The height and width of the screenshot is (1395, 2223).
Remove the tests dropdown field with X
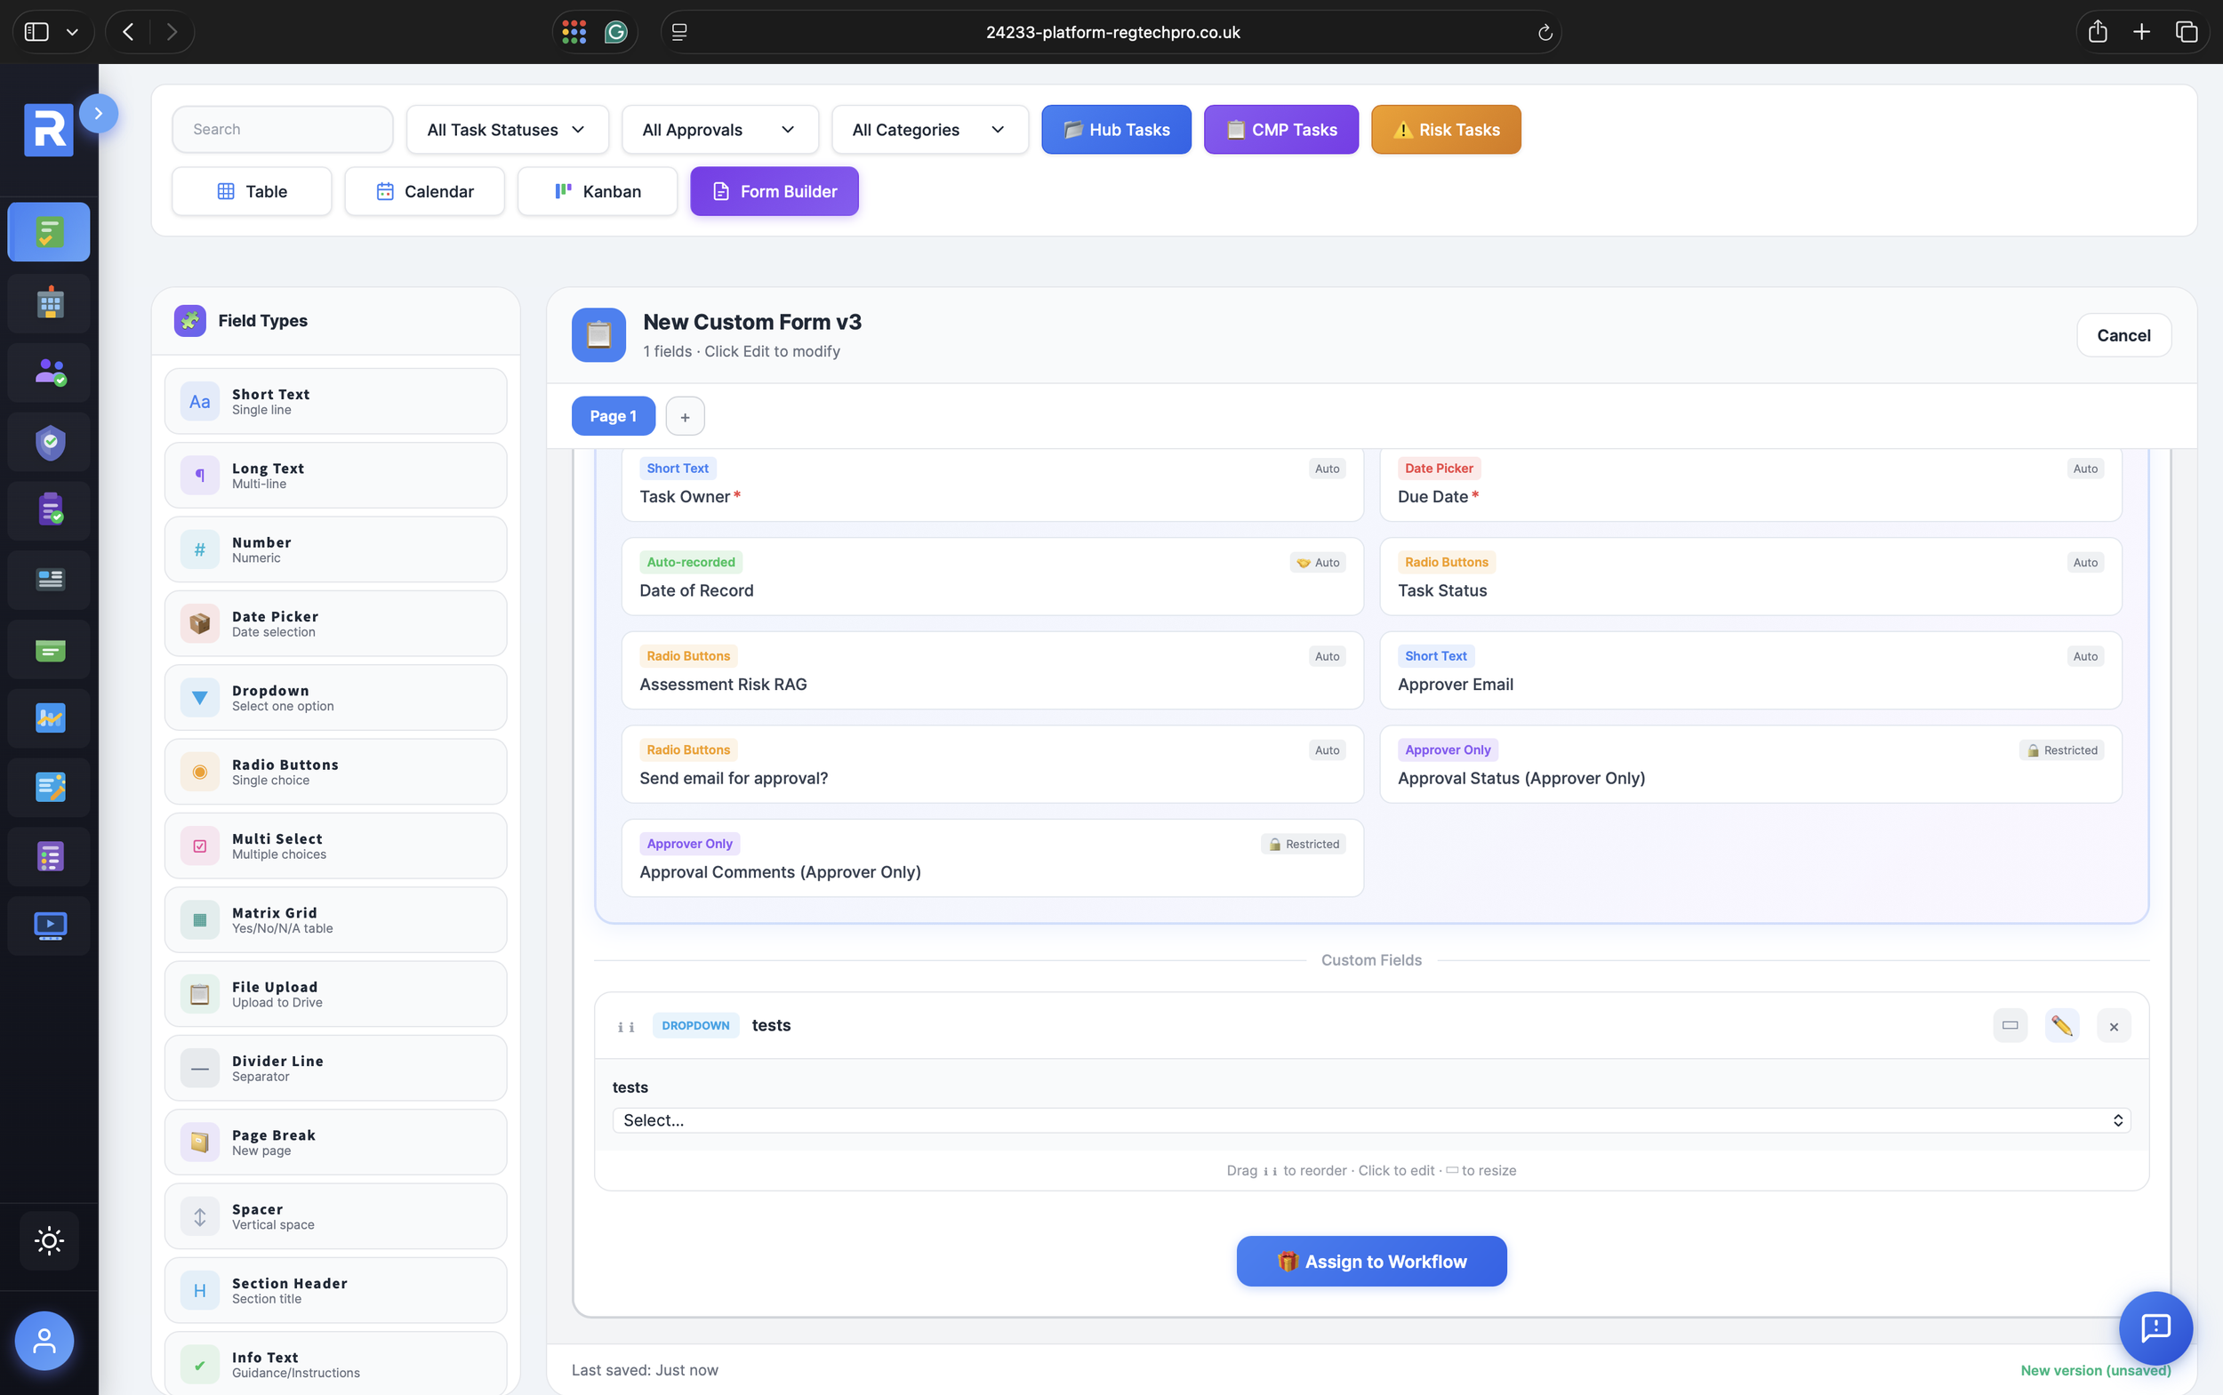pyautogui.click(x=2114, y=1026)
